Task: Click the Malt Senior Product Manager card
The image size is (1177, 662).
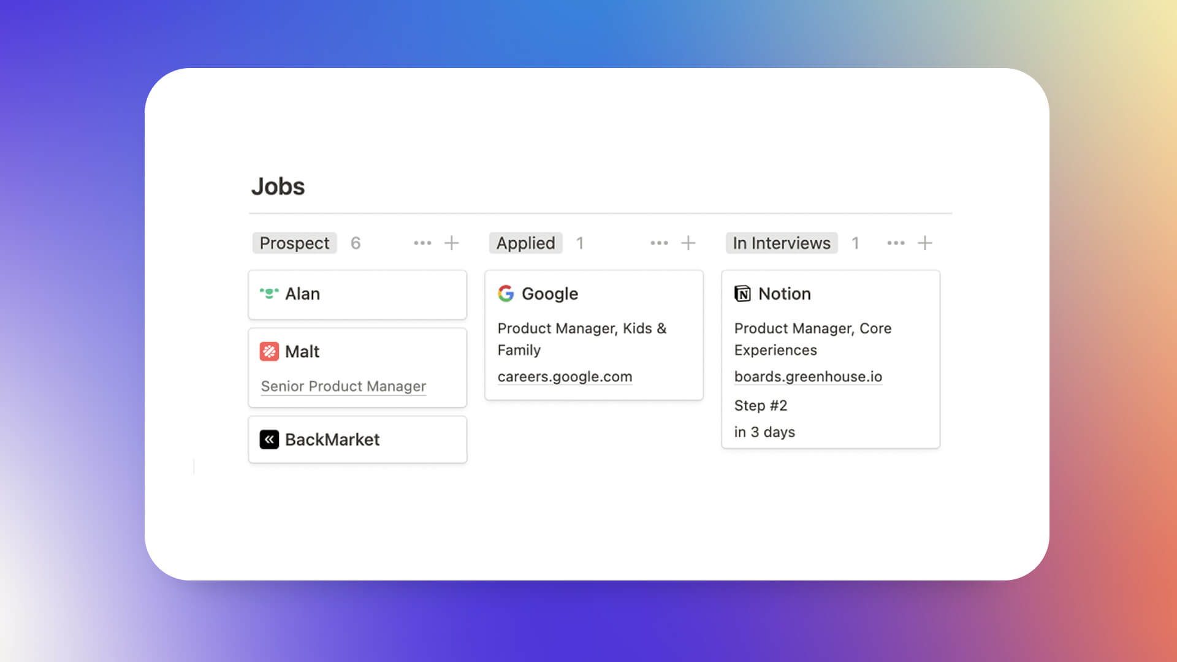Action: (x=358, y=368)
